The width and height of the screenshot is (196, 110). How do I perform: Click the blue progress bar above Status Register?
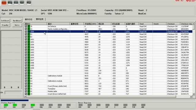[x=15, y=100]
